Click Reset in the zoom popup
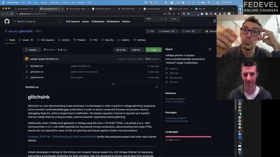Viewport: 280px width, 157px height. tap(174, 19)
